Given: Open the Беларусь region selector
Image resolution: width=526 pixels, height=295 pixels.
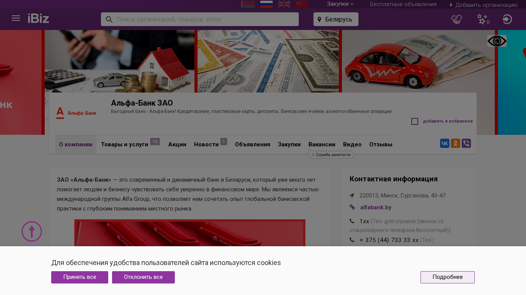Looking at the screenshot, I should pos(336,19).
